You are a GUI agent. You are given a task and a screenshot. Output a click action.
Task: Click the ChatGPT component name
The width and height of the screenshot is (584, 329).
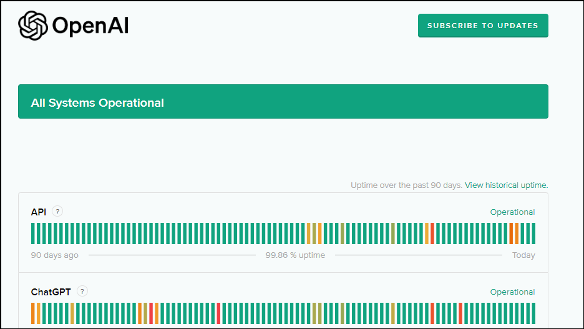pos(51,292)
